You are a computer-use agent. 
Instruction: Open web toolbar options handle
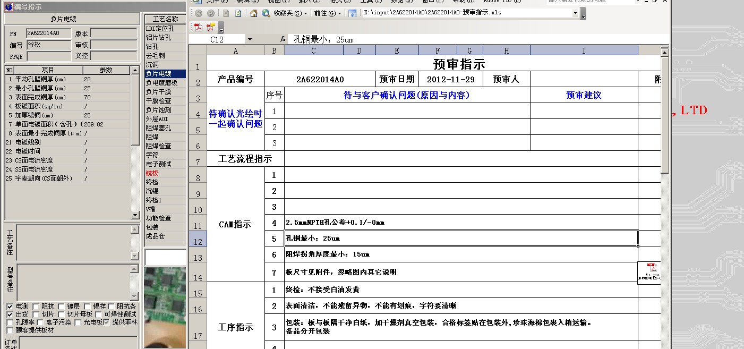click(x=583, y=13)
